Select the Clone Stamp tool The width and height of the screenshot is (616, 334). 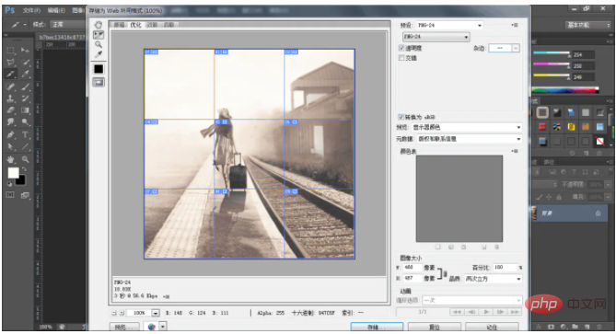[11, 98]
